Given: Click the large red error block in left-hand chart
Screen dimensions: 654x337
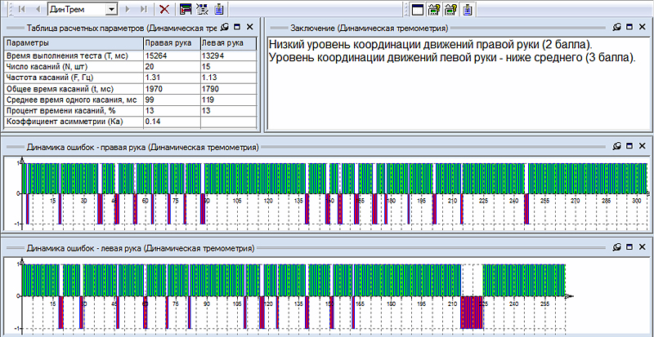Looking at the screenshot, I should 472,312.
